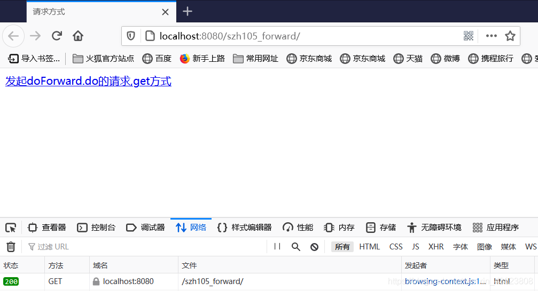The image size is (538, 291).
Task: Click the page info icon in address bar
Action: tap(150, 36)
